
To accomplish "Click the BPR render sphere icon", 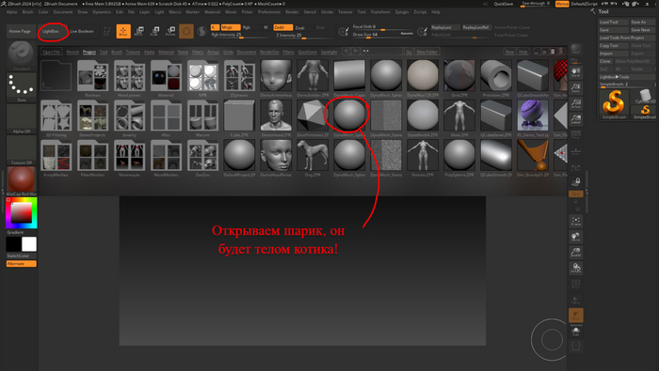I will coord(576,49).
